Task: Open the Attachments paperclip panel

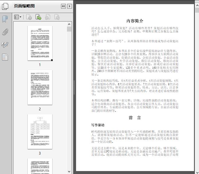Action: coord(5,32)
